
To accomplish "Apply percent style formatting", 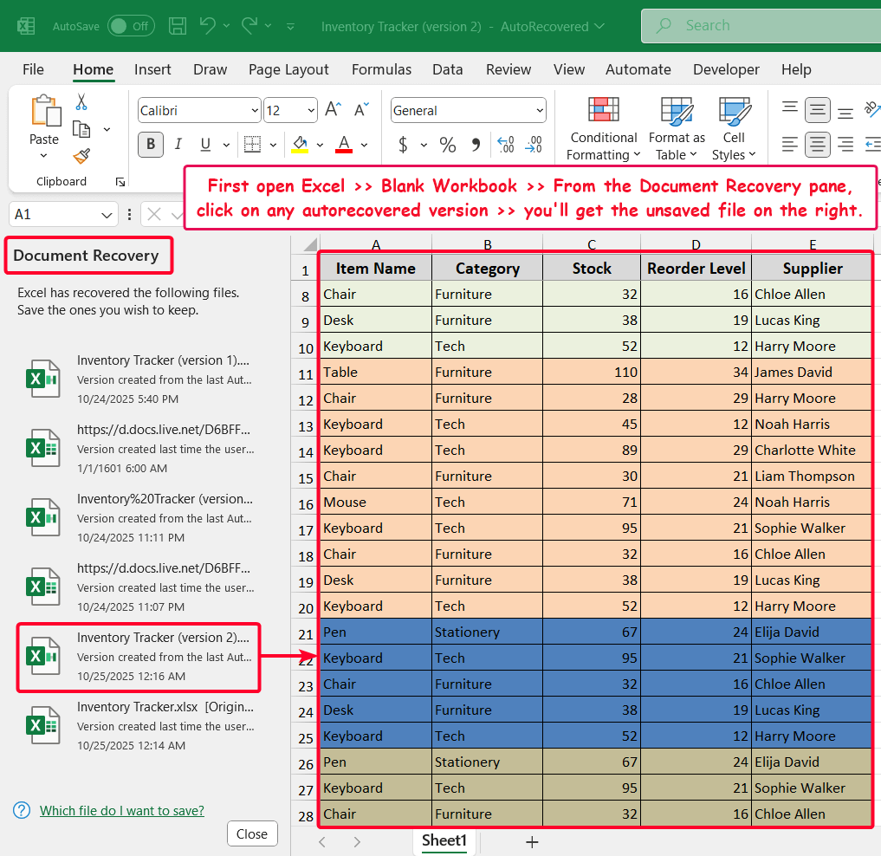I will (447, 145).
